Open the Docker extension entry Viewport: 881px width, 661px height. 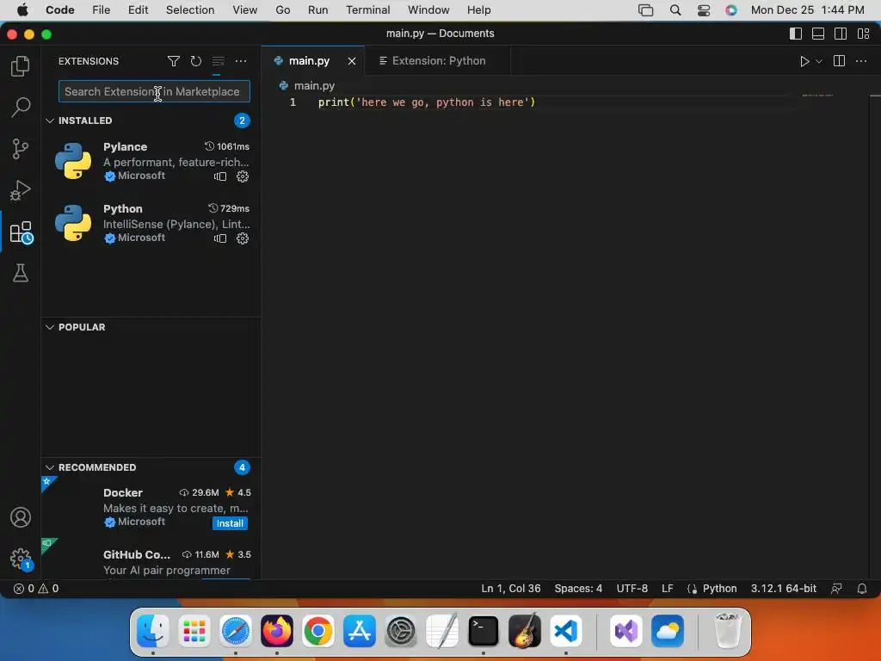coord(151,508)
